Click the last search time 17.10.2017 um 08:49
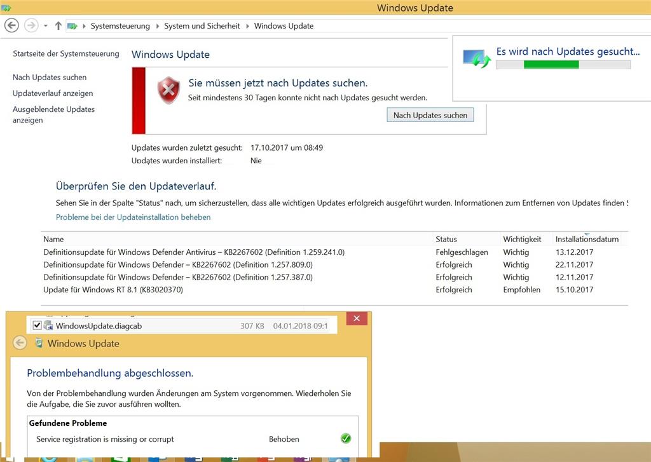The height and width of the screenshot is (462, 651). click(x=287, y=147)
